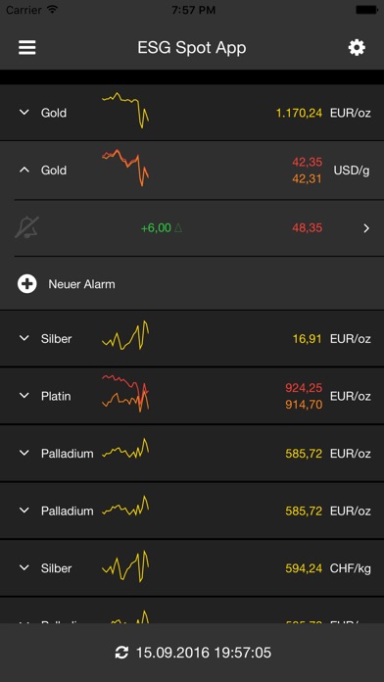Screen dimensions: 384x682
Task: Tap the Gold EUR/oz price chart
Action: [x=125, y=110]
